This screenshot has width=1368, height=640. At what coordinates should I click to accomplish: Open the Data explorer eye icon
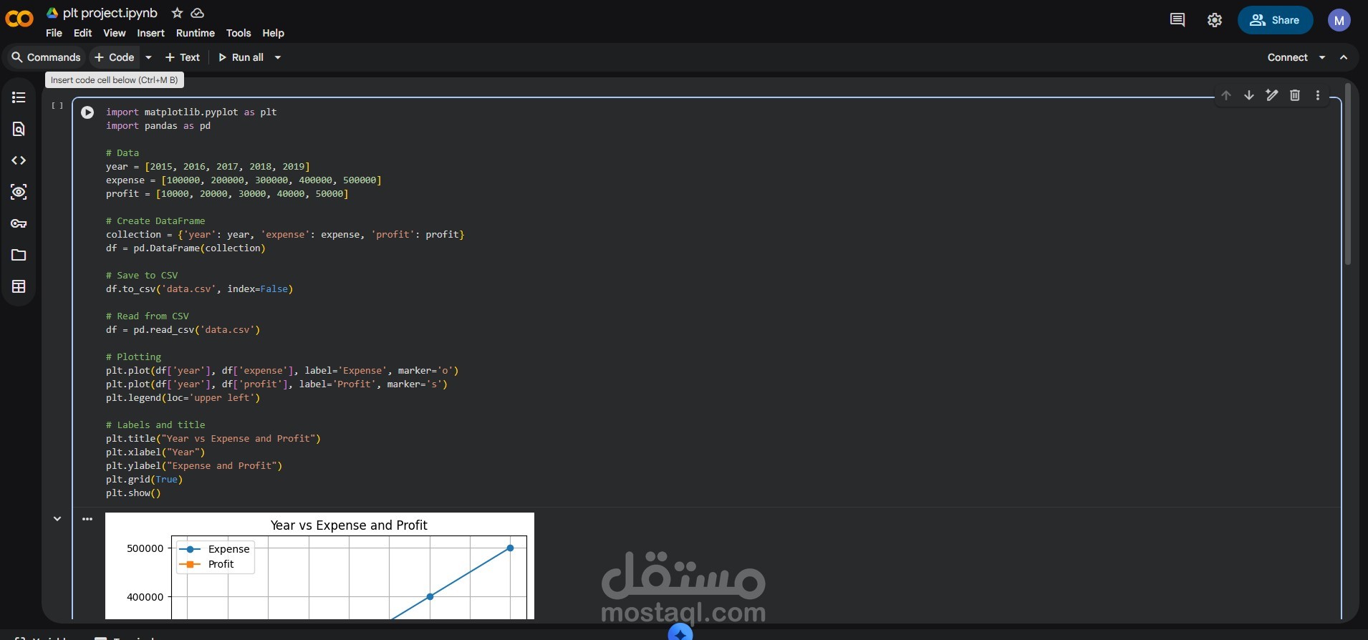pos(19,192)
